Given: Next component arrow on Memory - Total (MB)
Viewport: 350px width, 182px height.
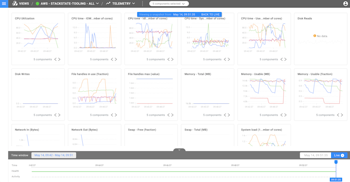Looking at the screenshot, I should (229, 115).
